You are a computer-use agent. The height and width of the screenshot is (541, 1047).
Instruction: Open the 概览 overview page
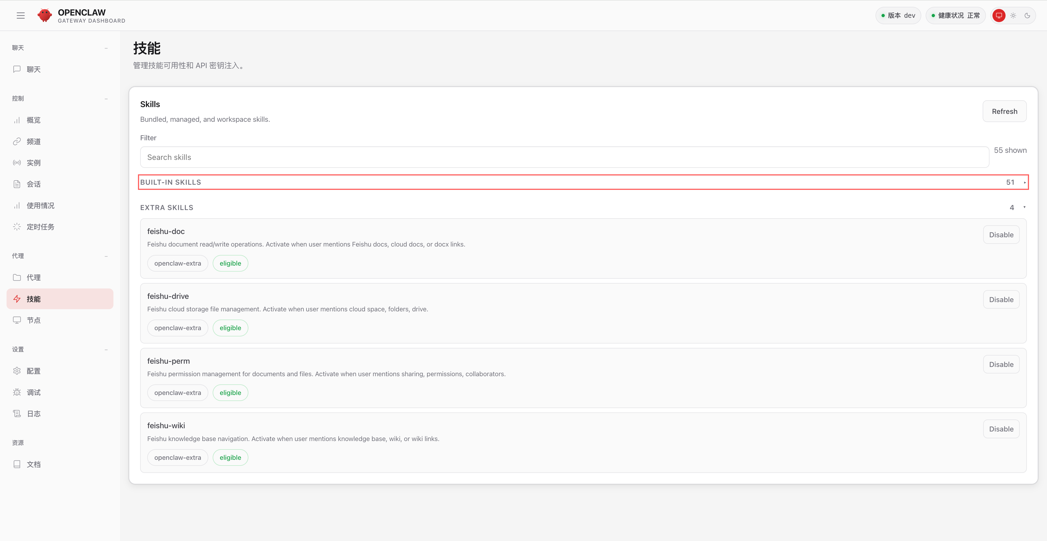[33, 120]
